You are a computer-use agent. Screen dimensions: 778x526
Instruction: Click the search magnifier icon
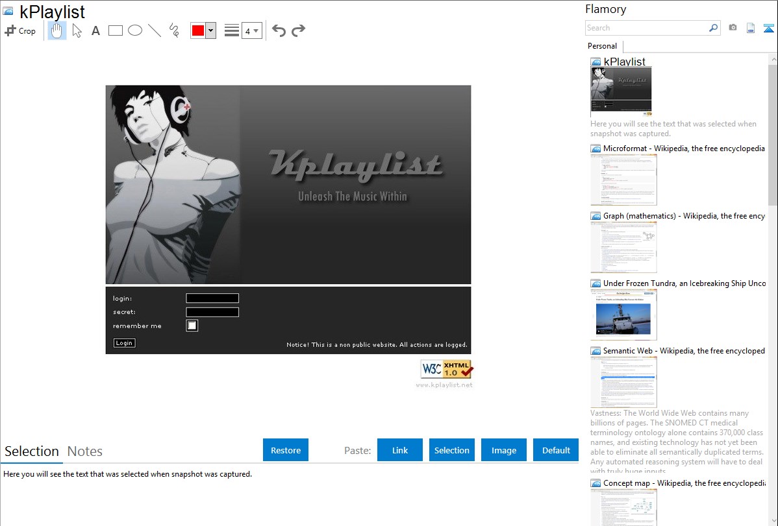(714, 28)
